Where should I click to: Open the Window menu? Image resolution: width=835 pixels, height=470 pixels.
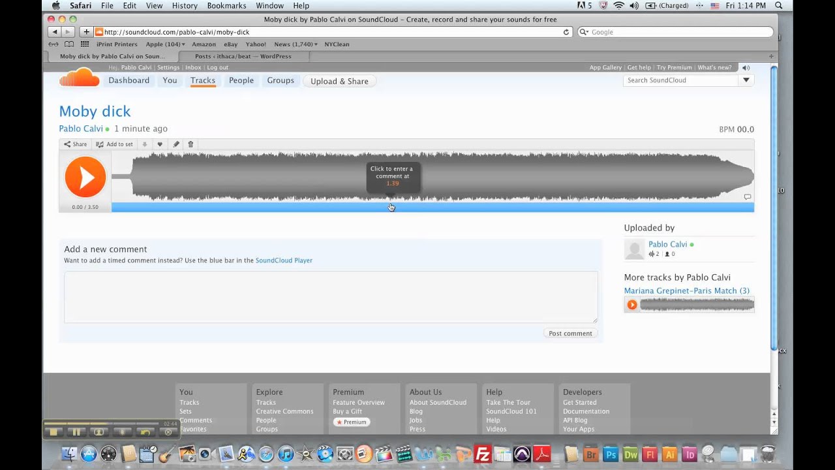(269, 5)
